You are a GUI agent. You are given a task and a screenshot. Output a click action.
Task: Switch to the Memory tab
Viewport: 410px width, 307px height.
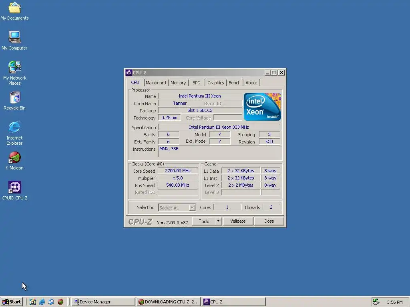pyautogui.click(x=178, y=83)
